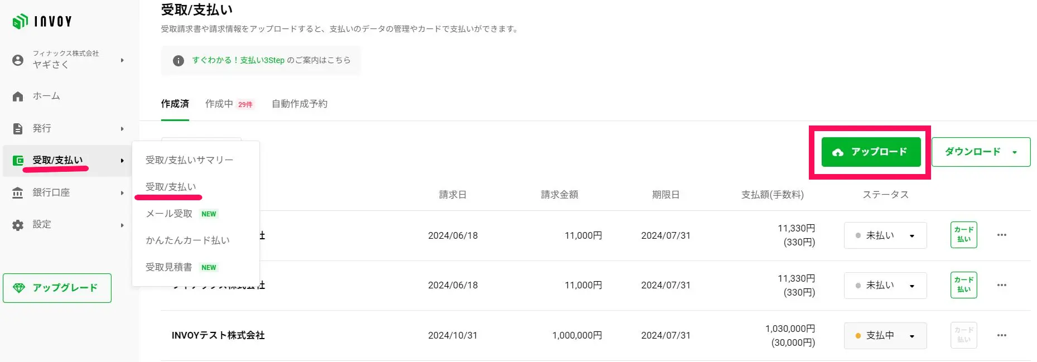Image resolution: width=1037 pixels, height=362 pixels.
Task: Select かんたんカード払い from the submenu
Action: tap(187, 240)
